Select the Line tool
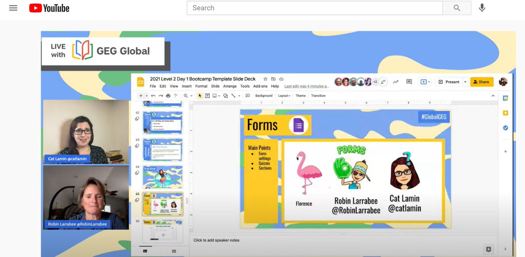The image size is (525, 257). pos(233,95)
